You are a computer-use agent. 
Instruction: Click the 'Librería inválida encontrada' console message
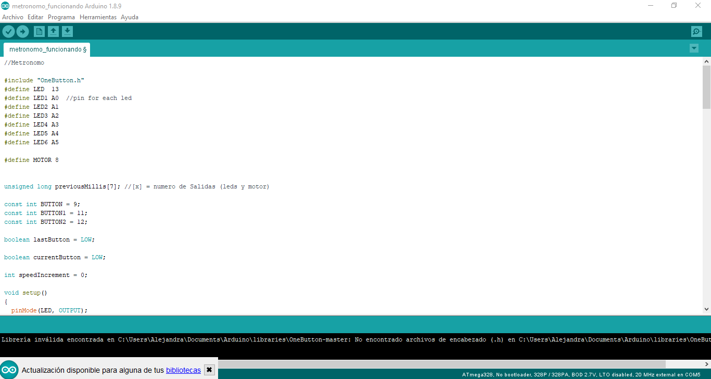(x=355, y=339)
